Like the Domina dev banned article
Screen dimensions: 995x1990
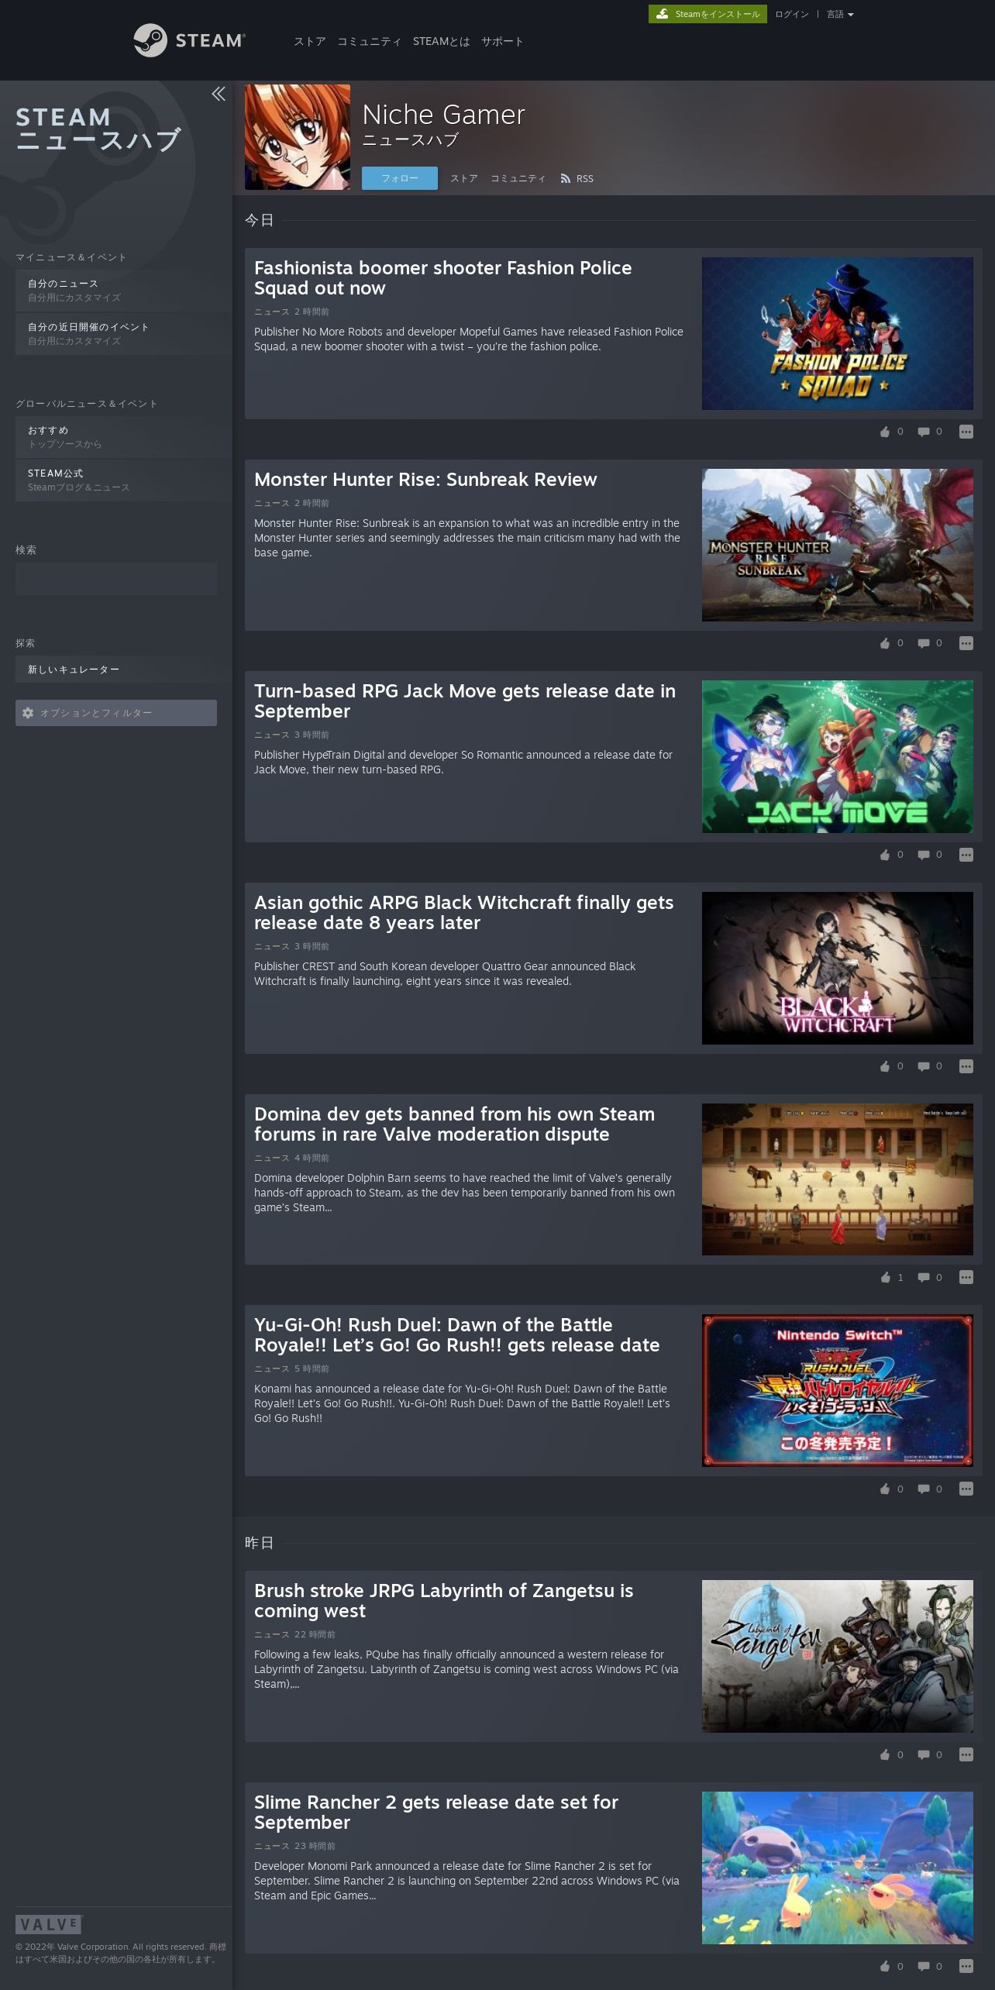coord(885,1277)
